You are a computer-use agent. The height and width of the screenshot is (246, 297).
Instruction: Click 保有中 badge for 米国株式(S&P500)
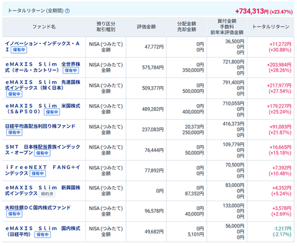pyautogui.click(x=52, y=112)
